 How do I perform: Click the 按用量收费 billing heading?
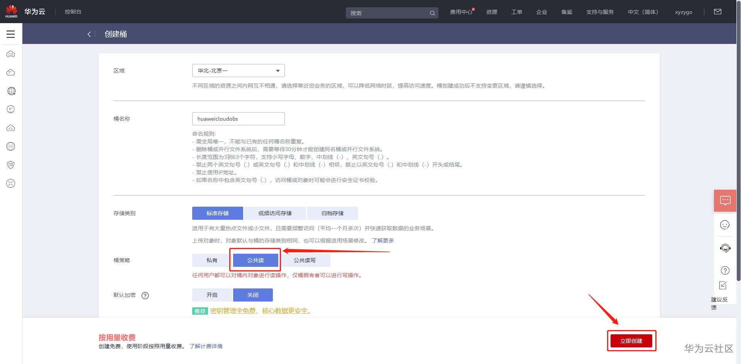coord(117,337)
